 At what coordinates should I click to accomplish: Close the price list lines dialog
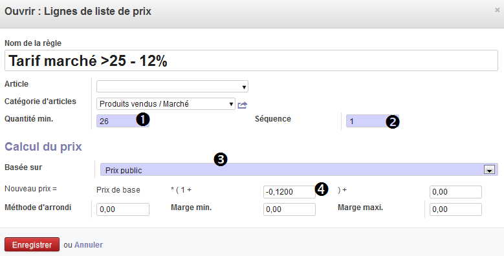497,10
